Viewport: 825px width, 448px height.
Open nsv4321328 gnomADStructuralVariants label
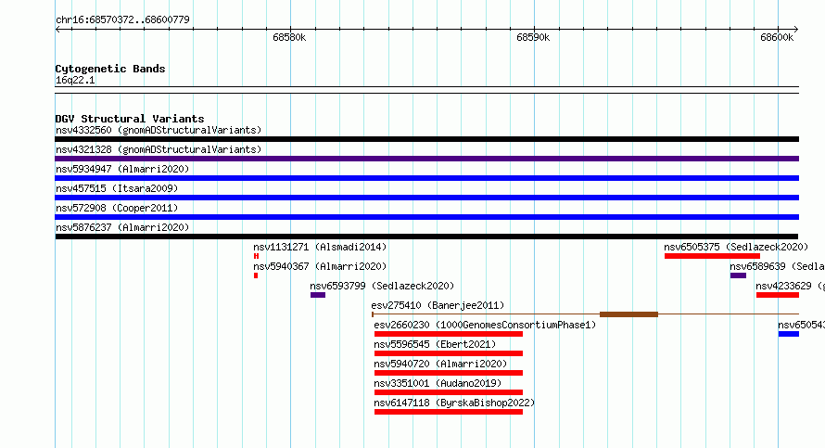coord(159,149)
